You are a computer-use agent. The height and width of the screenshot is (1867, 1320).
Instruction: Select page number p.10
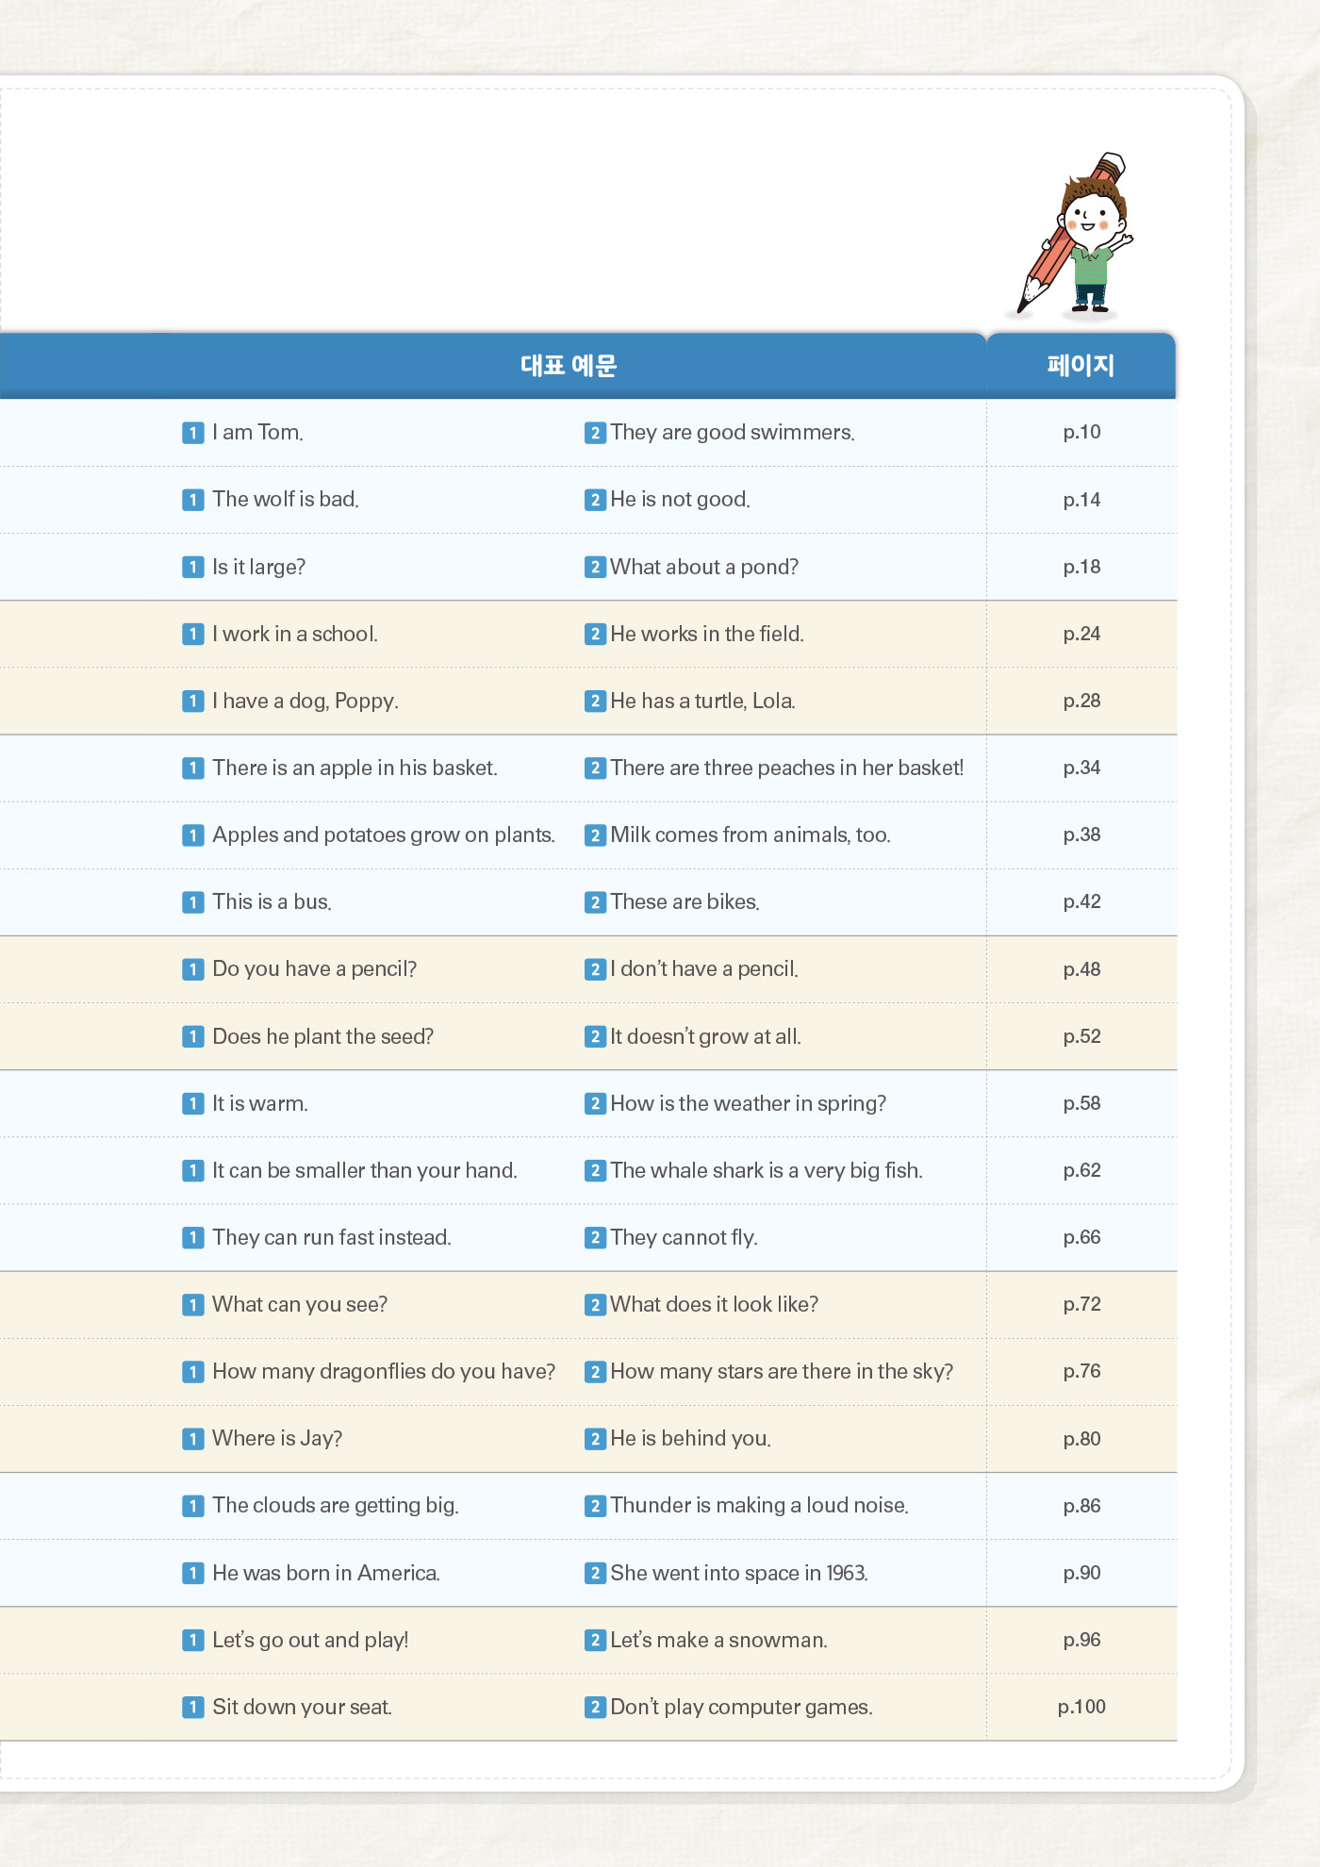(x=1081, y=433)
